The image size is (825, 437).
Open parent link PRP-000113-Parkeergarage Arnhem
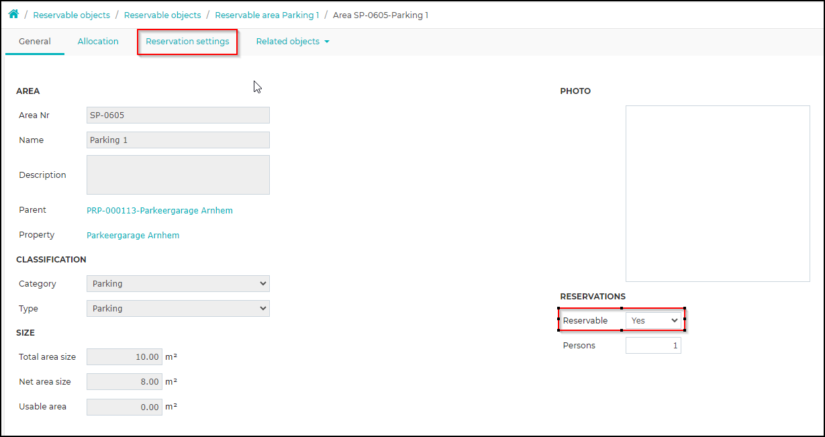coord(160,211)
